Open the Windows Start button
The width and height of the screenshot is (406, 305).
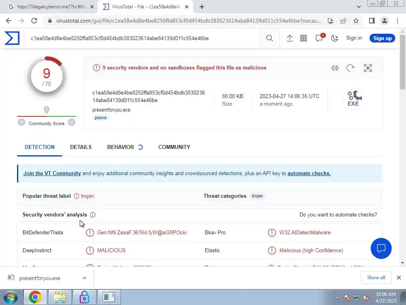(x=11, y=297)
